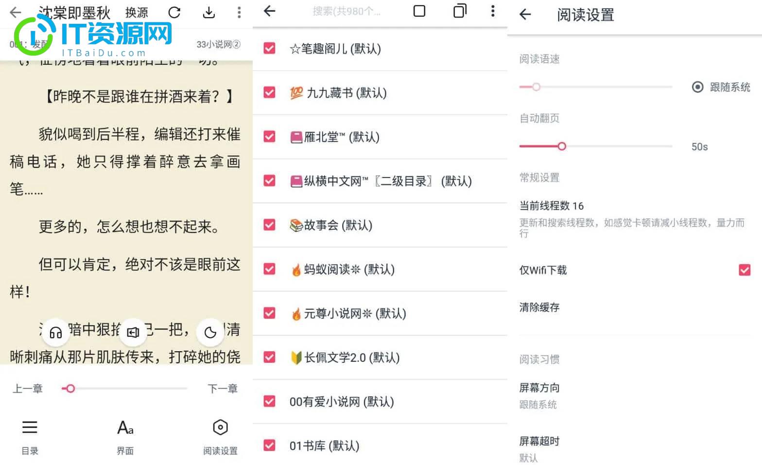The image size is (762, 465).
Task: Go back from 阅读设置 screen
Action: pos(525,15)
